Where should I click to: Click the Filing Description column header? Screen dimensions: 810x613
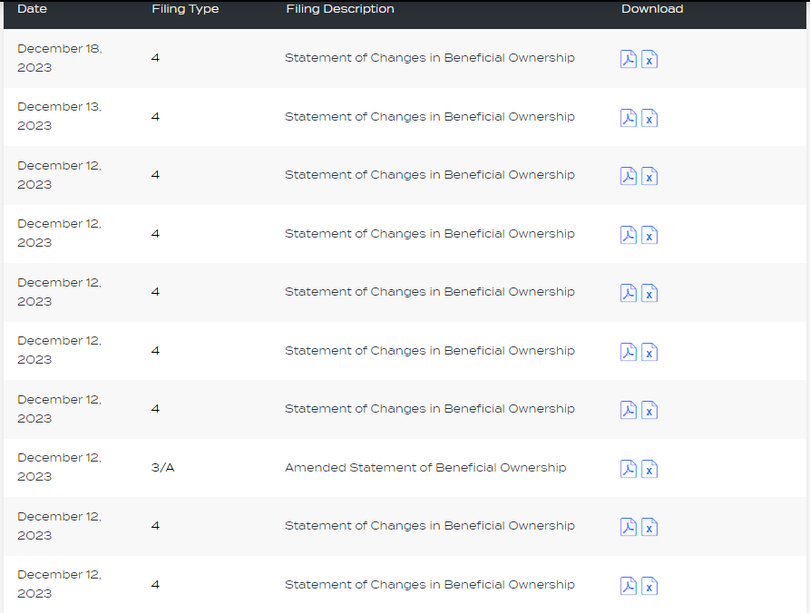click(x=340, y=9)
